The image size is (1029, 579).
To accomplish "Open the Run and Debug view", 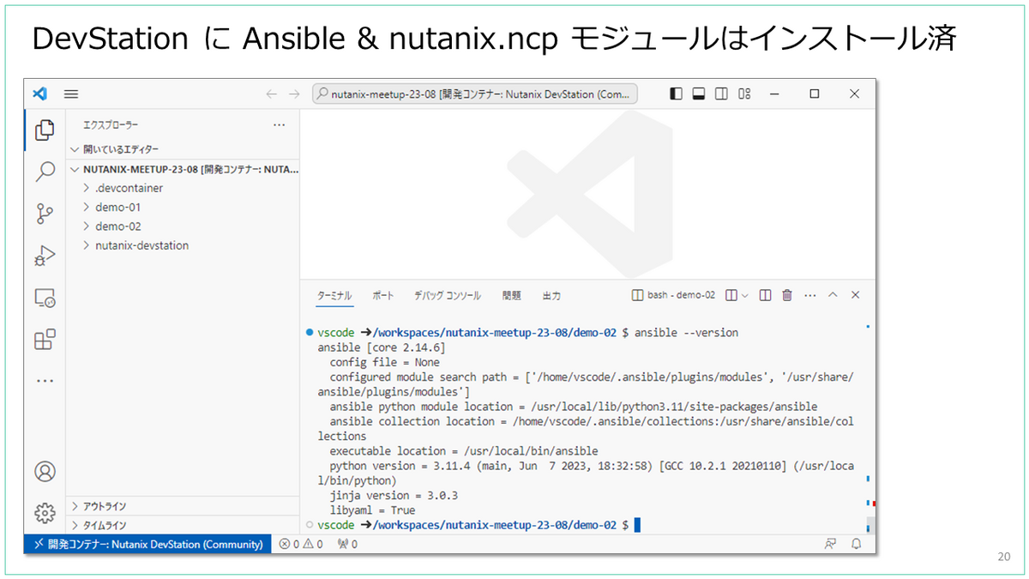I will click(x=45, y=256).
